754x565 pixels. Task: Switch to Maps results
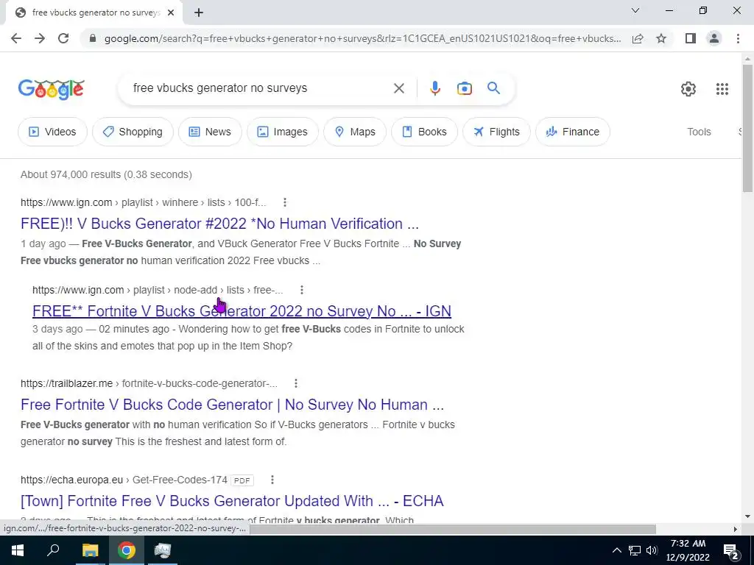(355, 132)
